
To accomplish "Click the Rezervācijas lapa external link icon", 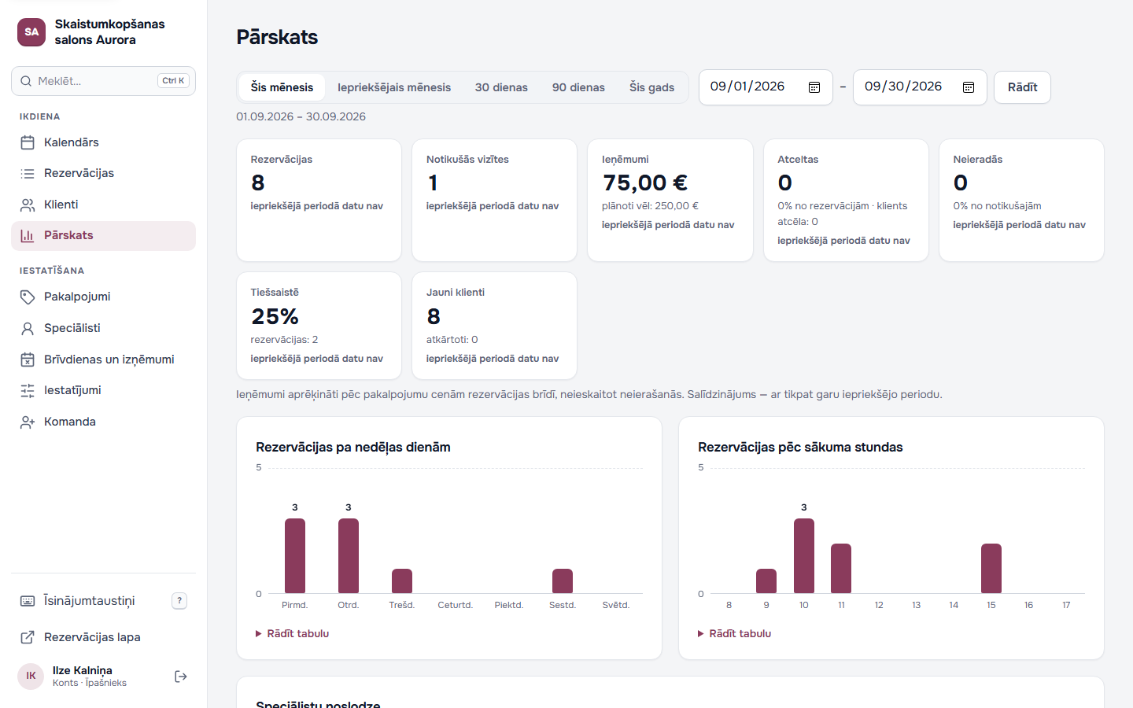I will (28, 637).
